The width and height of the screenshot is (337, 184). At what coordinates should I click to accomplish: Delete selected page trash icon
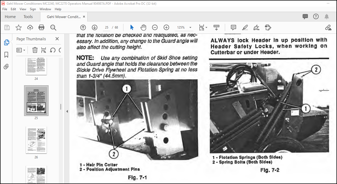(x=35, y=50)
